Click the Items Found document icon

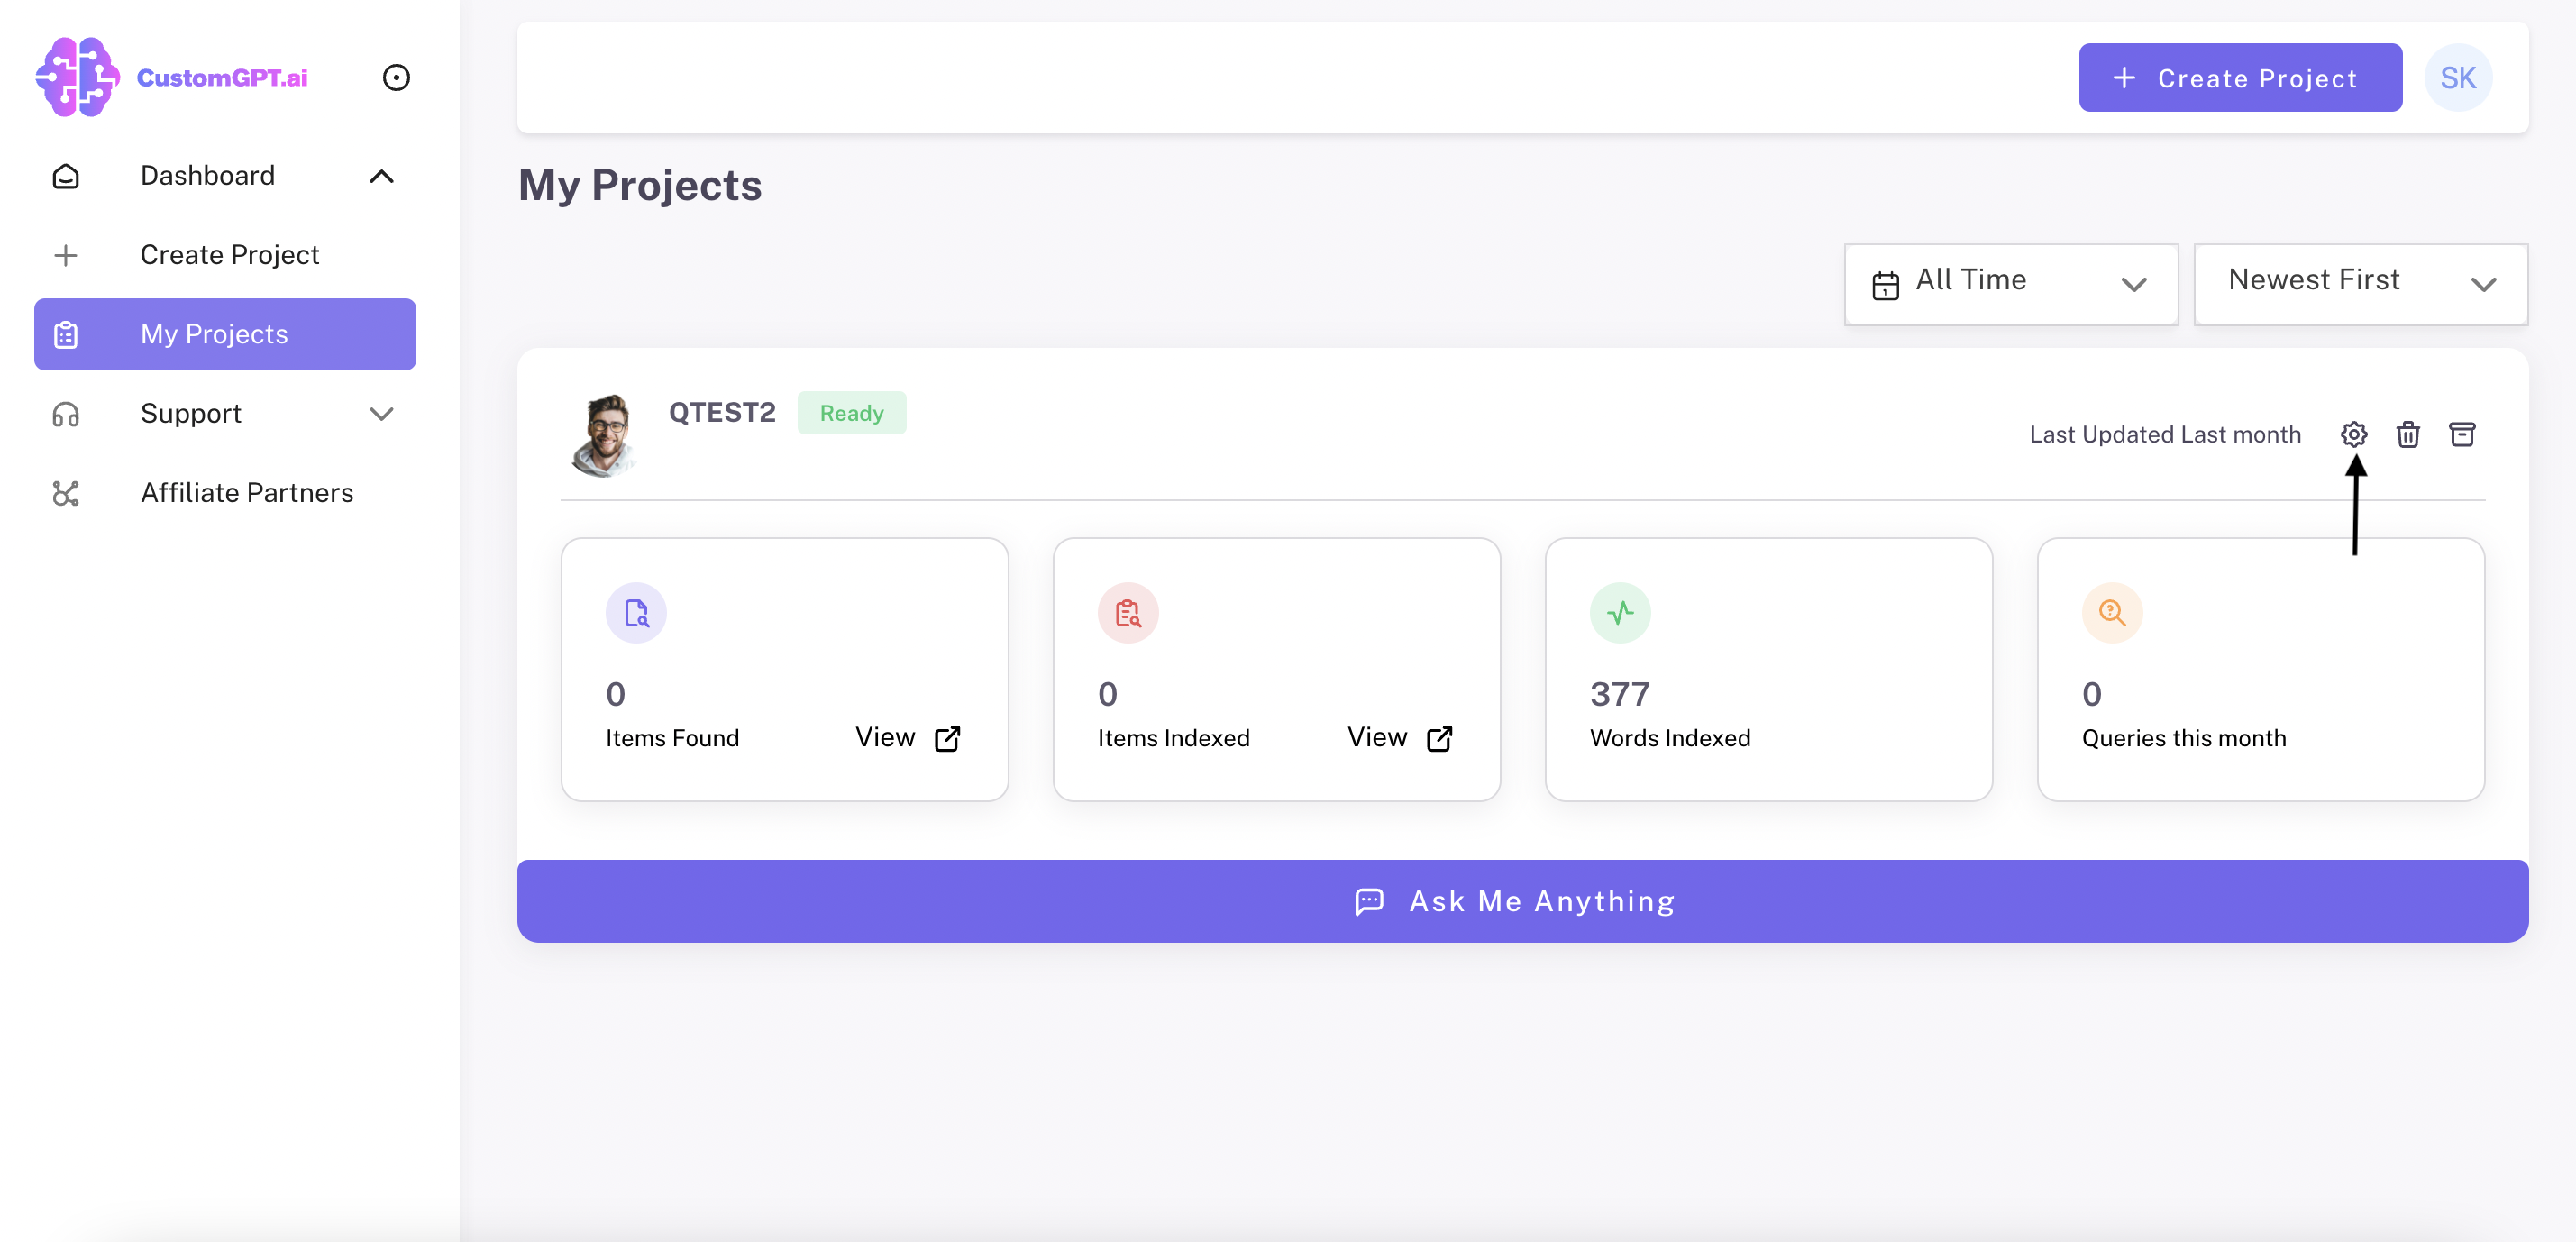(636, 612)
